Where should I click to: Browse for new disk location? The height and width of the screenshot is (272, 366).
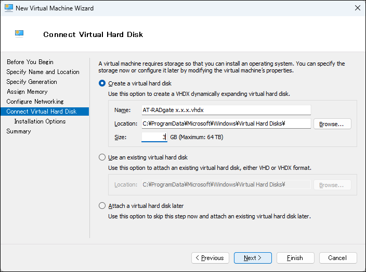[x=332, y=124]
